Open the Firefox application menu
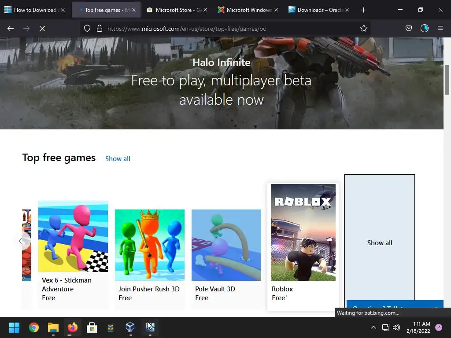Viewport: 451px width, 338px height. coord(440,28)
